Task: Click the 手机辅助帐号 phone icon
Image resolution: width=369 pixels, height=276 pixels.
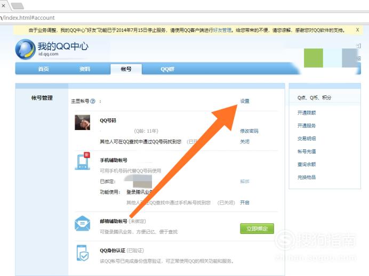Action: click(x=82, y=161)
